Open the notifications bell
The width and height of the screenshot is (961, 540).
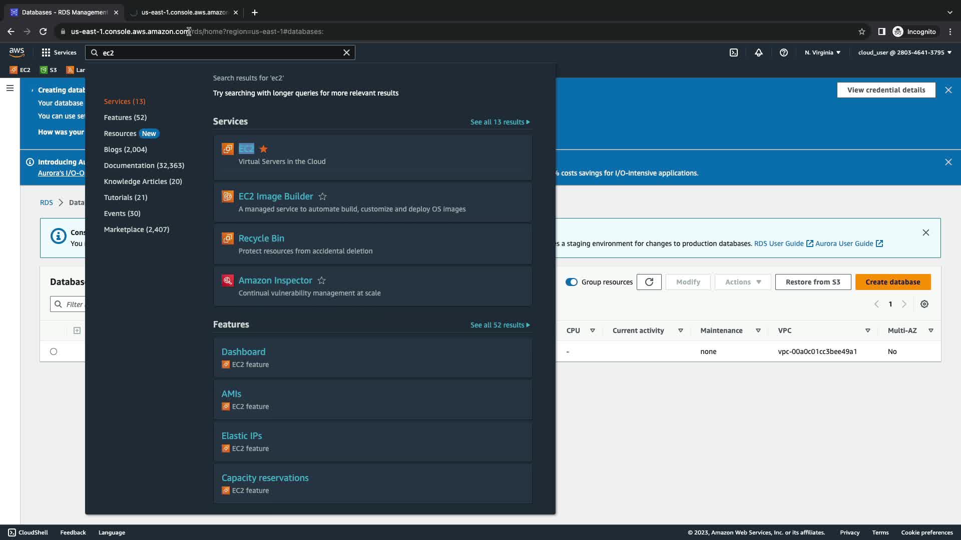pyautogui.click(x=759, y=52)
